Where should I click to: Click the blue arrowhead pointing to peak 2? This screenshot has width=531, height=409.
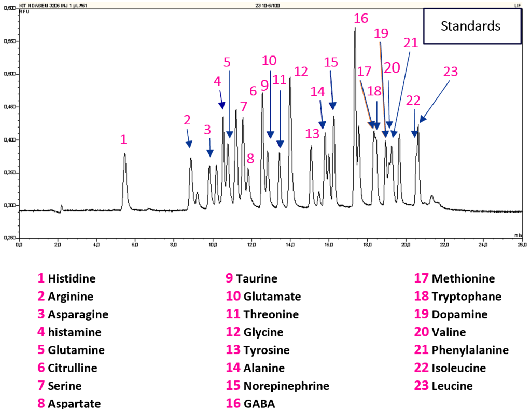[x=189, y=144]
